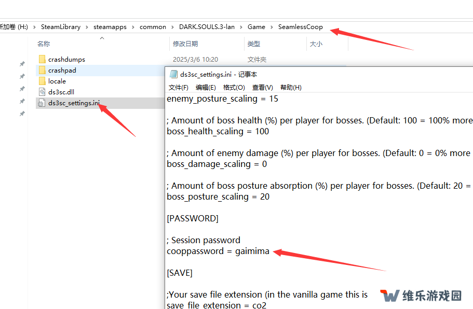The height and width of the screenshot is (309, 473).
Task: Click the Notepad title ds3sc_settings.ini - 记事本
Action: (x=219, y=74)
